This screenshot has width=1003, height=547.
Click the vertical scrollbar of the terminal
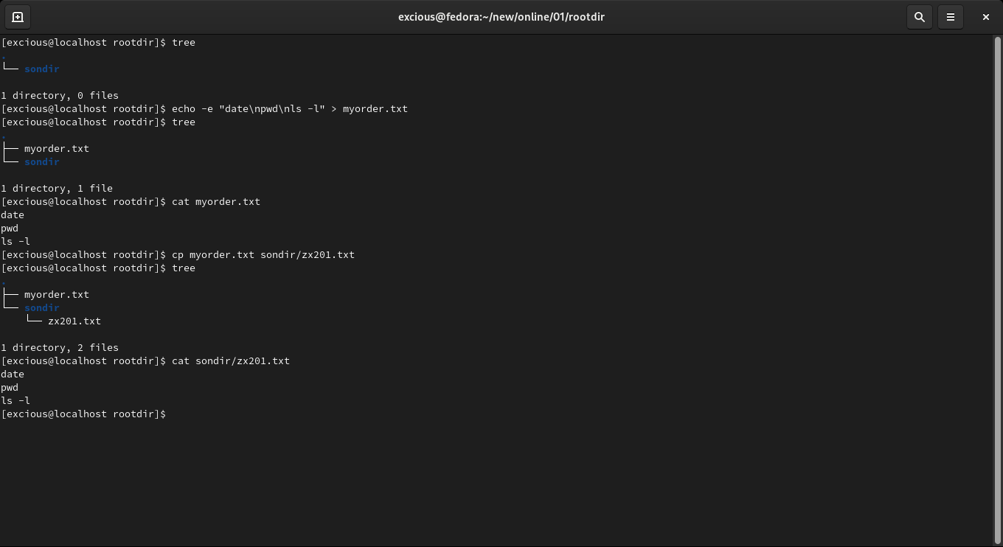(997, 289)
